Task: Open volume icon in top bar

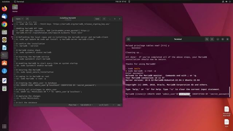Action: (x=226, y=1)
